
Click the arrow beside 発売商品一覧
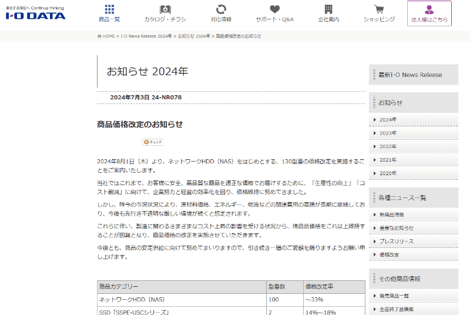[x=375, y=296]
